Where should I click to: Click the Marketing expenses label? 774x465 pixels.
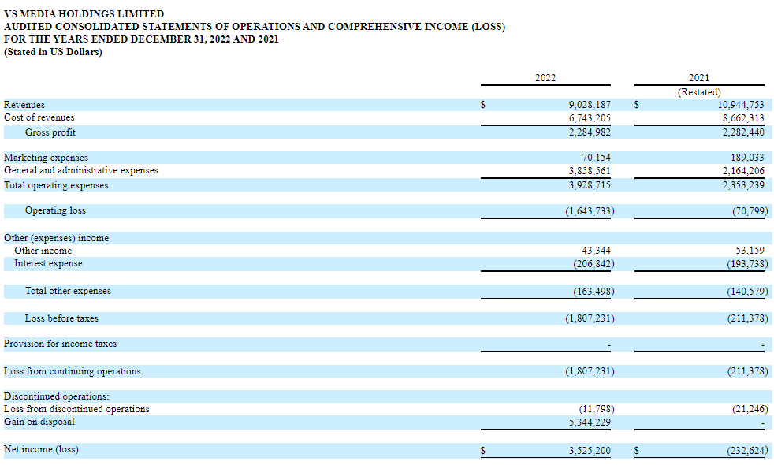point(46,158)
